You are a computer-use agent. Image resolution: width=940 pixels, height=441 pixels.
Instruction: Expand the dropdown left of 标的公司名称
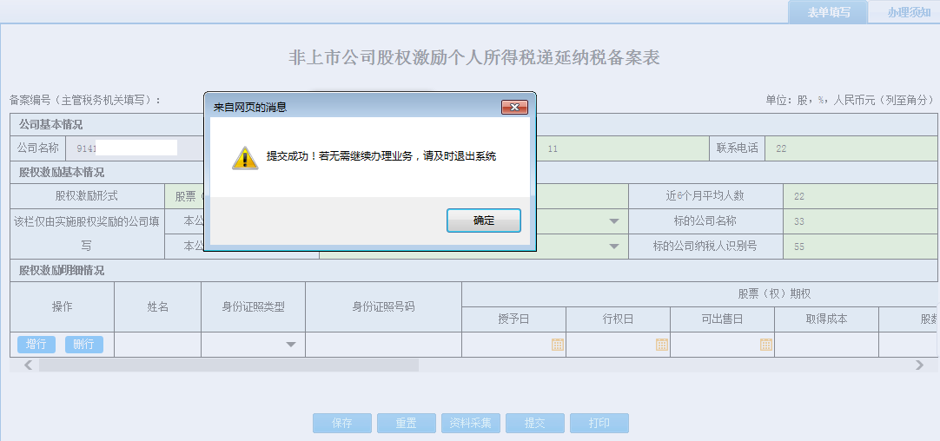click(x=614, y=221)
